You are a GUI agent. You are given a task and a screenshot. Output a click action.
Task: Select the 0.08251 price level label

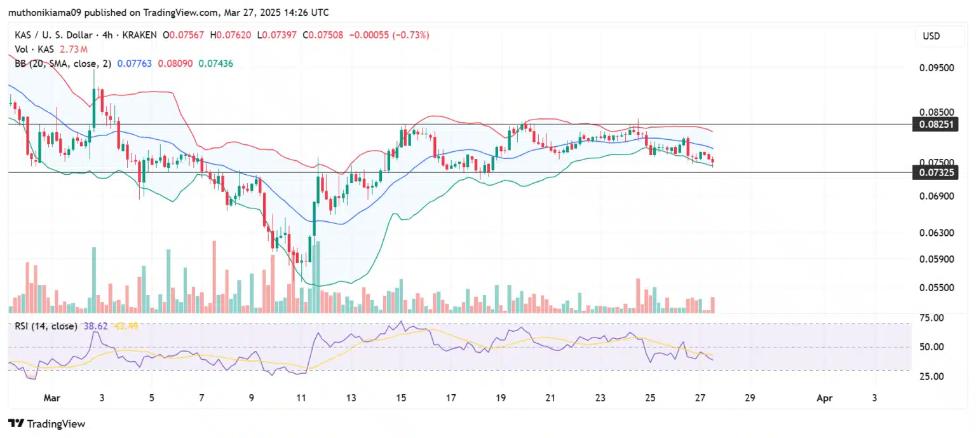935,124
